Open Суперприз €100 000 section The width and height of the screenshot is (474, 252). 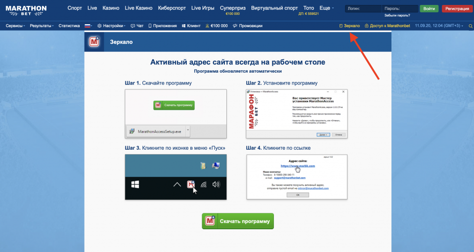[232, 10]
